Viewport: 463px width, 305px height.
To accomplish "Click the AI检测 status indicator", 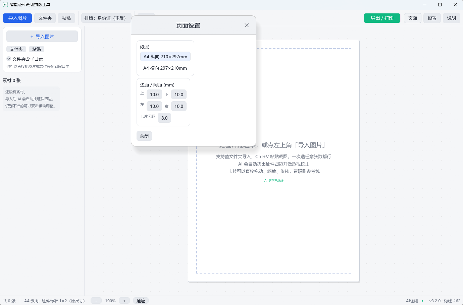I will 414,301.
